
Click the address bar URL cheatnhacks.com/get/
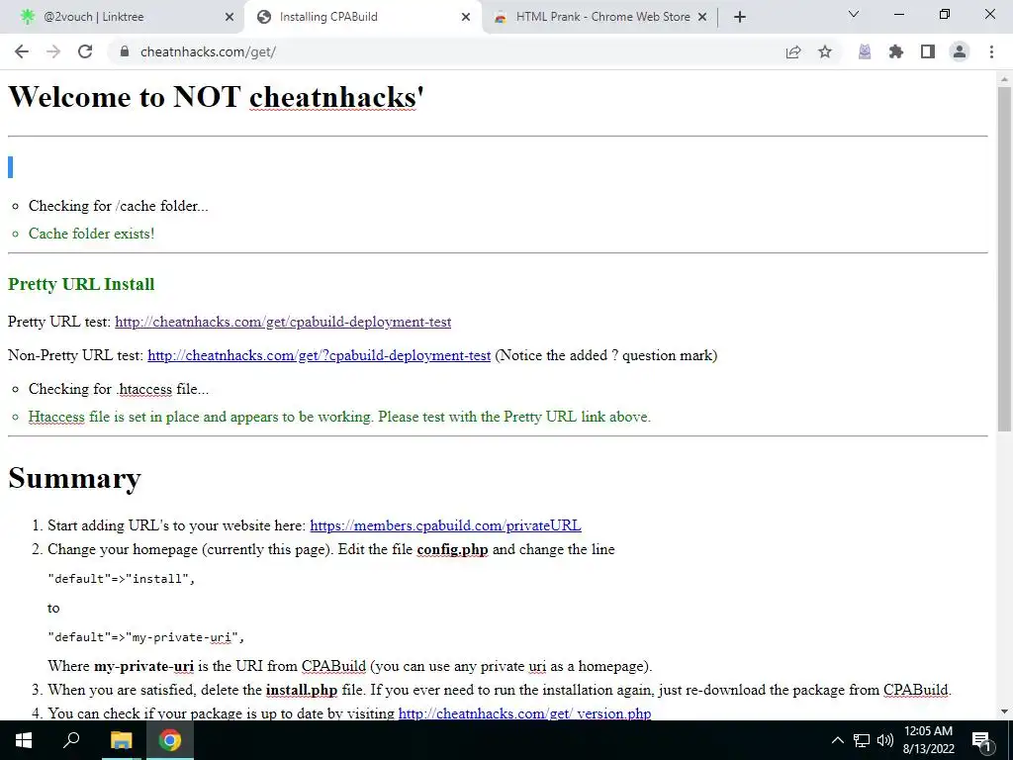(208, 51)
